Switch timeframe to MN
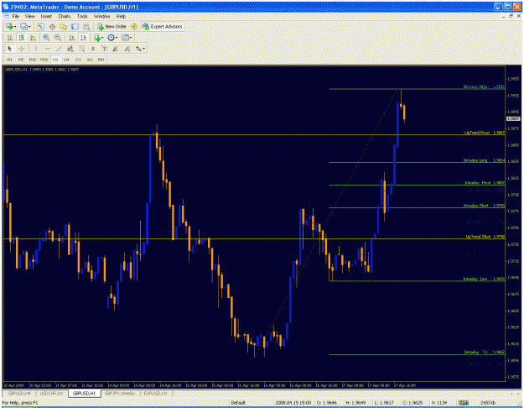 tap(101, 60)
